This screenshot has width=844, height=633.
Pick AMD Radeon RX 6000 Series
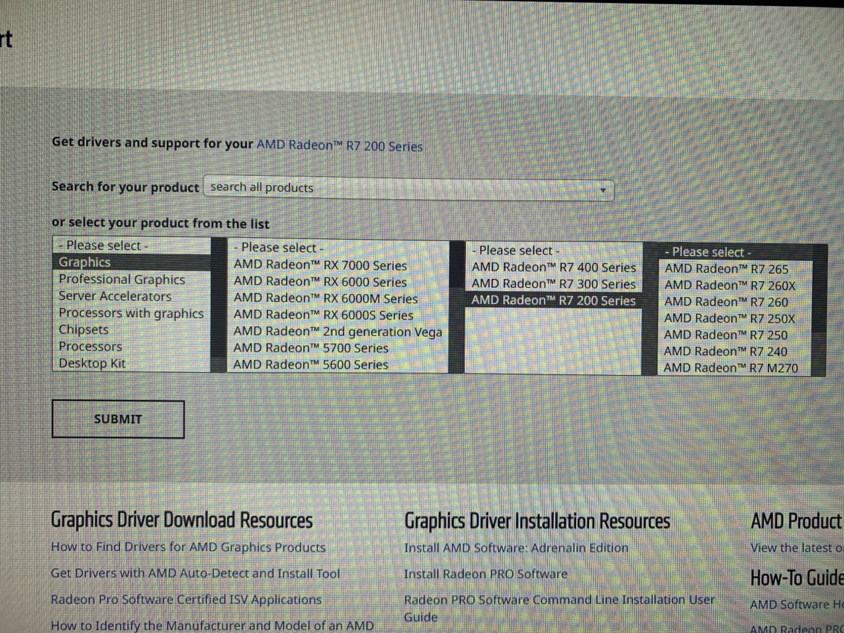pos(338,282)
